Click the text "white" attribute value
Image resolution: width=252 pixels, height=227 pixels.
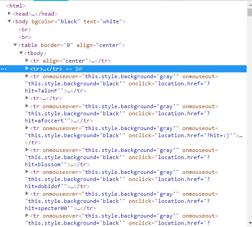[111, 21]
